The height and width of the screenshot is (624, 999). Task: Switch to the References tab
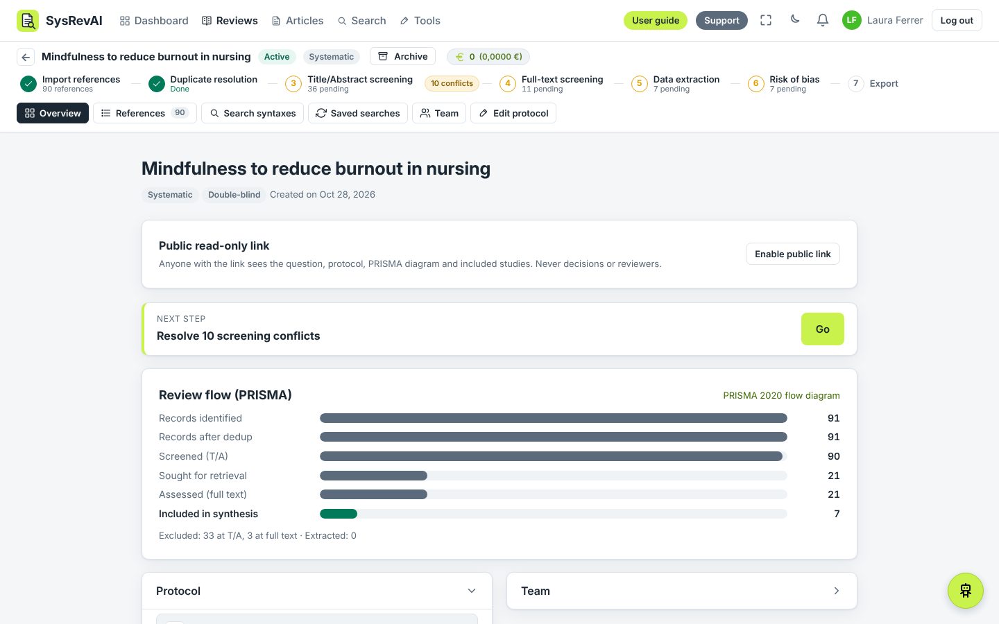coord(145,113)
